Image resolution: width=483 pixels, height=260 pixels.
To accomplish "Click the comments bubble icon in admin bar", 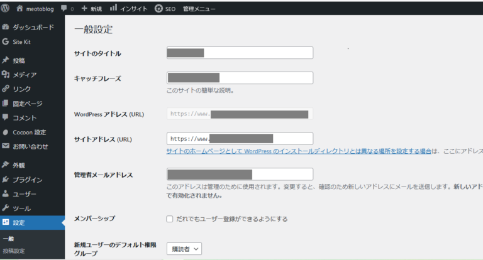I will pos(64,9).
